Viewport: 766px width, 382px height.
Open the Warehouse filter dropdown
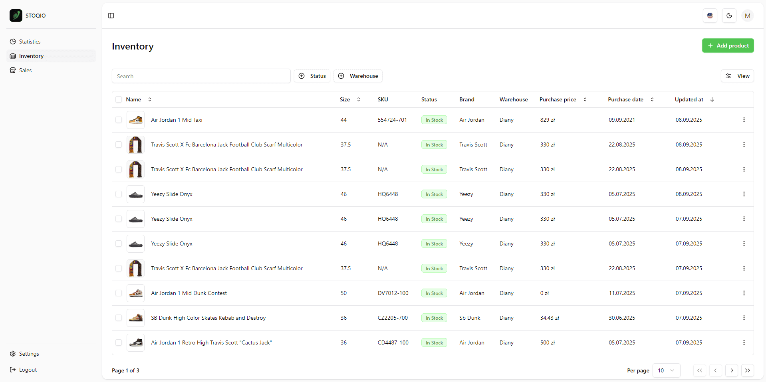pyautogui.click(x=357, y=76)
